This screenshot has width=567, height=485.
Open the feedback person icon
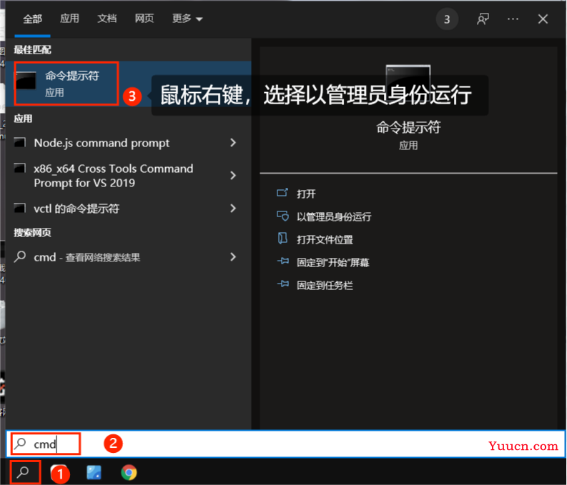coord(483,19)
